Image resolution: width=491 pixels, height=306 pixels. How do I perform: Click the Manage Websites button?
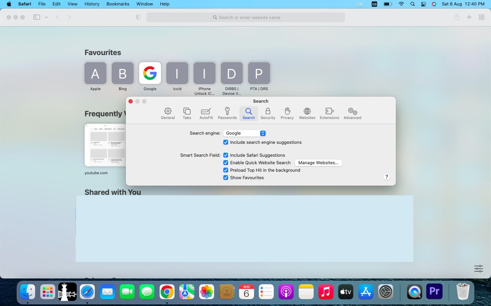click(x=318, y=163)
